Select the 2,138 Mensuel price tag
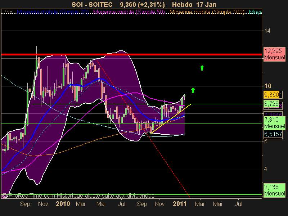The image size is (288, 216). point(275,190)
